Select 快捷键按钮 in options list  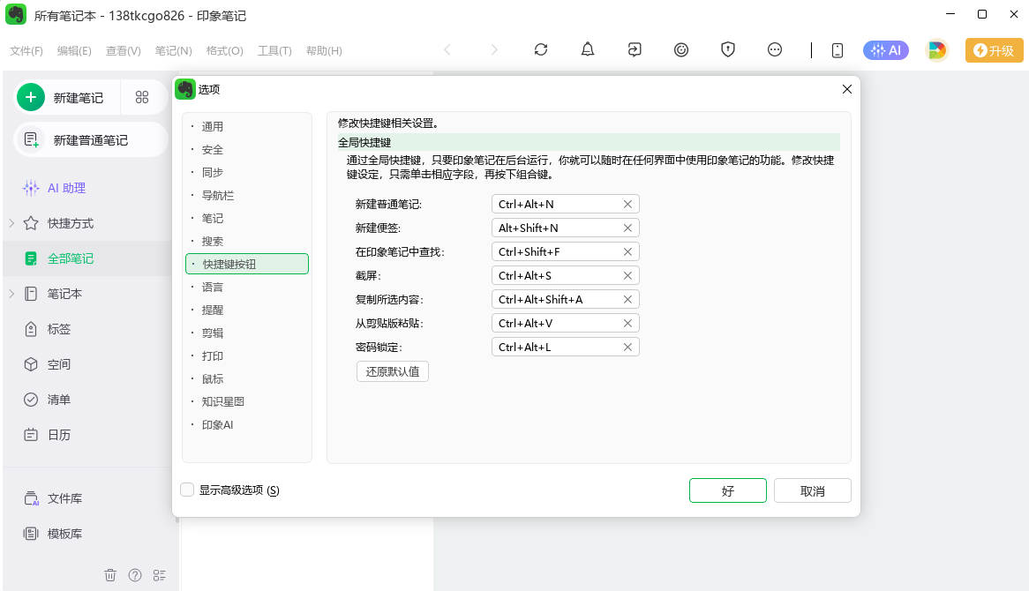pyautogui.click(x=247, y=264)
